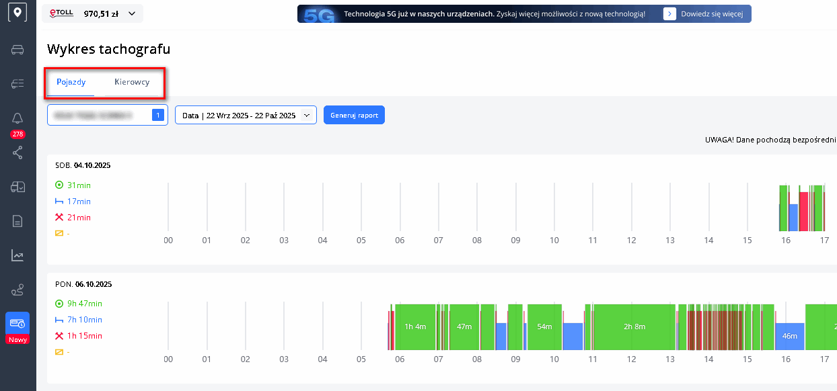
Task: Open notifications bell with 278 badge
Action: tap(17, 119)
